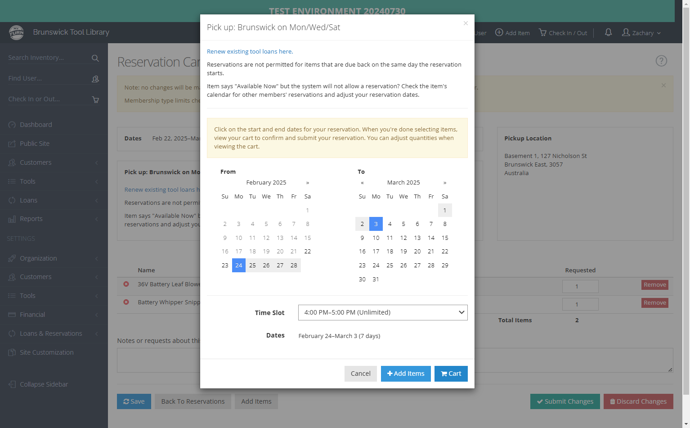Click the Brunswick Tool Library logo

pyautogui.click(x=17, y=32)
